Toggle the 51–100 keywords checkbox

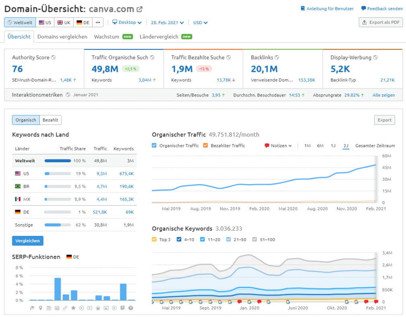[254, 239]
